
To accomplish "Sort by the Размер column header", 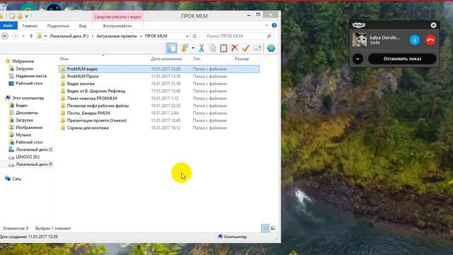I will point(241,59).
